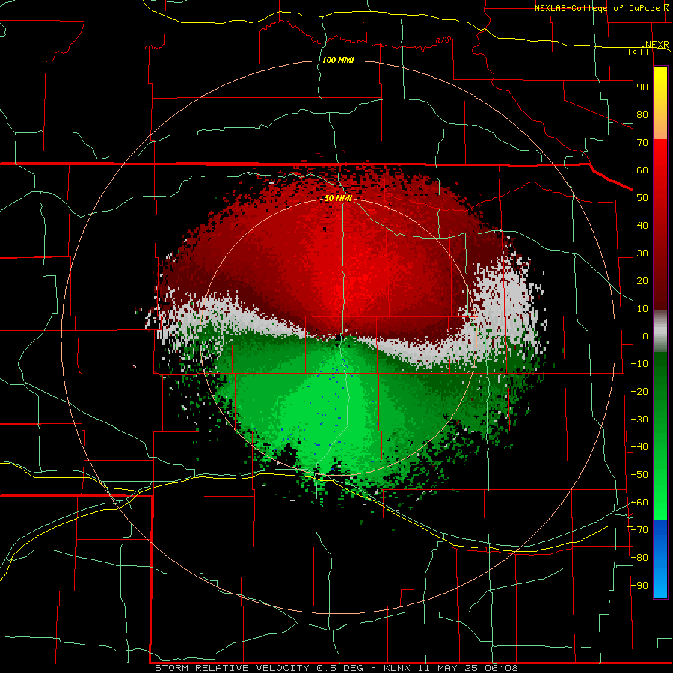
Task: Click STORM RELATIVE VELOCITY in the caption
Action: (232, 668)
